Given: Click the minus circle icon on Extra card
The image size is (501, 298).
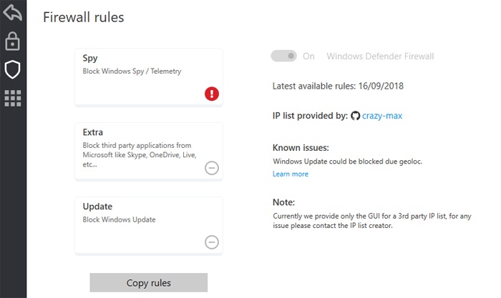Looking at the screenshot, I should click(212, 168).
